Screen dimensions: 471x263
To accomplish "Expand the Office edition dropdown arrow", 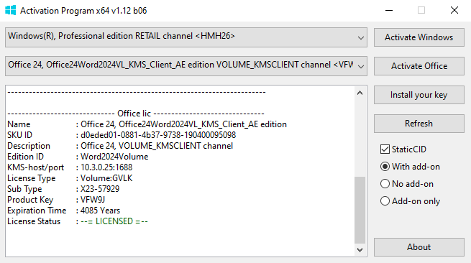I will coord(361,66).
